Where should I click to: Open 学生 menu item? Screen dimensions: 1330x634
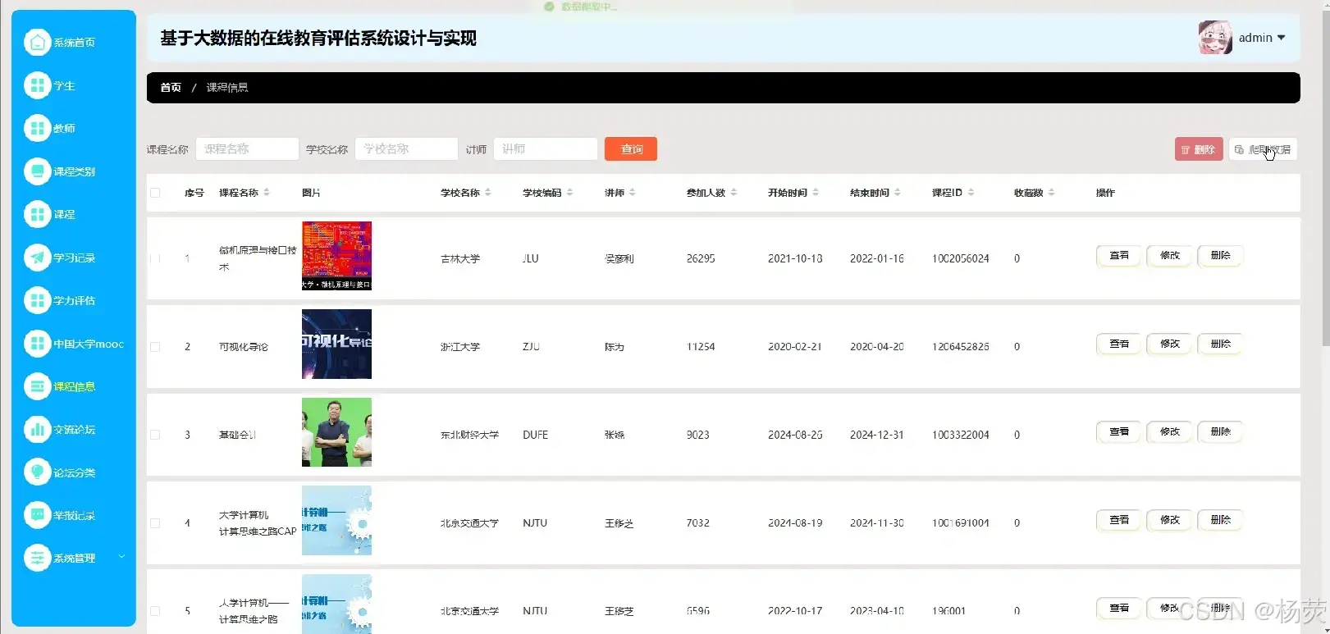64,85
